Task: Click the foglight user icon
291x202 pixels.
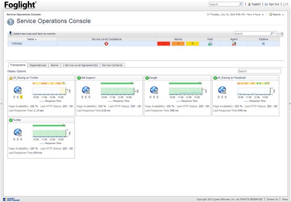Action: 249,4
